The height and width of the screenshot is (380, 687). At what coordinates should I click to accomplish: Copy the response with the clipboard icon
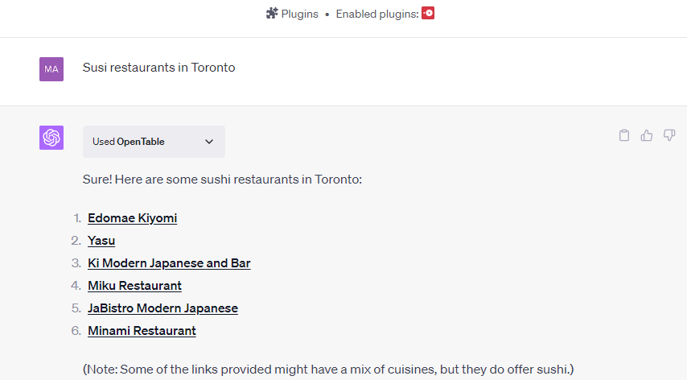(624, 135)
